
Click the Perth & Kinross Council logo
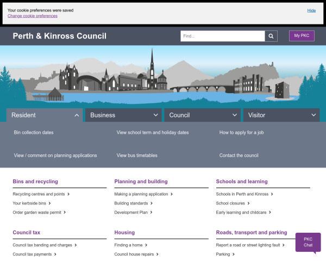tap(60, 36)
